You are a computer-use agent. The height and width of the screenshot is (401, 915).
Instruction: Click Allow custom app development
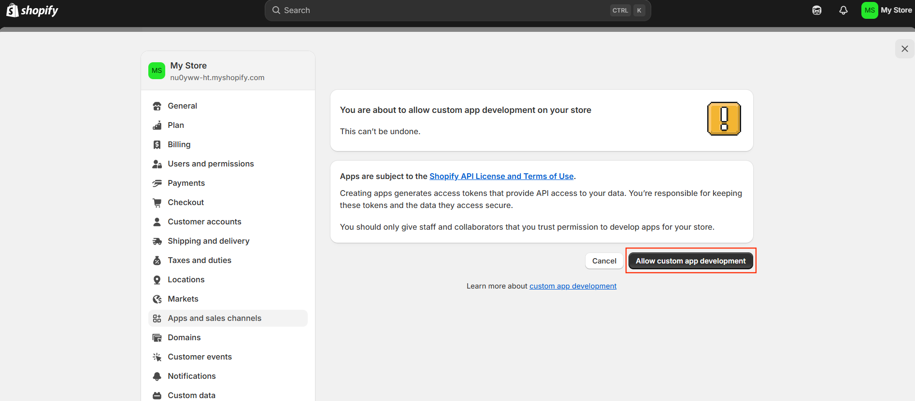(x=691, y=261)
